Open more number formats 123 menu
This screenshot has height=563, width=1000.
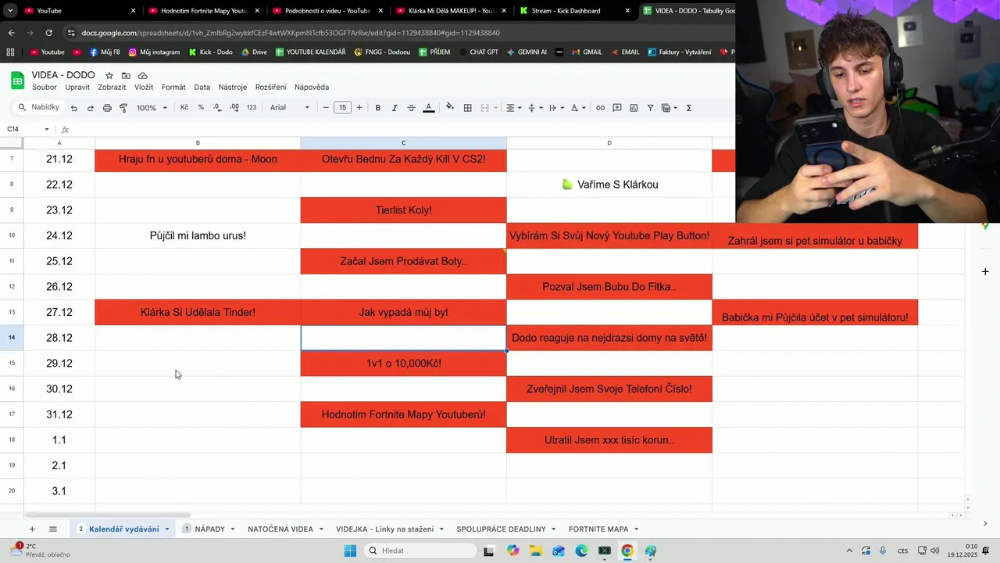click(x=252, y=108)
